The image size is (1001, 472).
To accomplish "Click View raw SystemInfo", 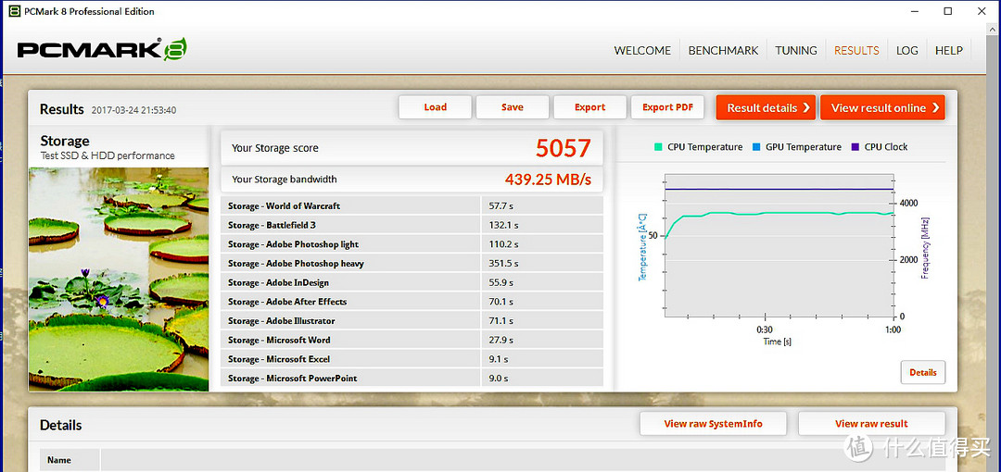I will (x=713, y=424).
